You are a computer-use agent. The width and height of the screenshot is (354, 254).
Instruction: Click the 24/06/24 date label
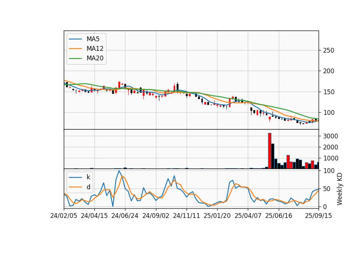tap(125, 216)
